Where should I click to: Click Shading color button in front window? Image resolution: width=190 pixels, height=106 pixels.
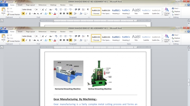(x=81, y=40)
